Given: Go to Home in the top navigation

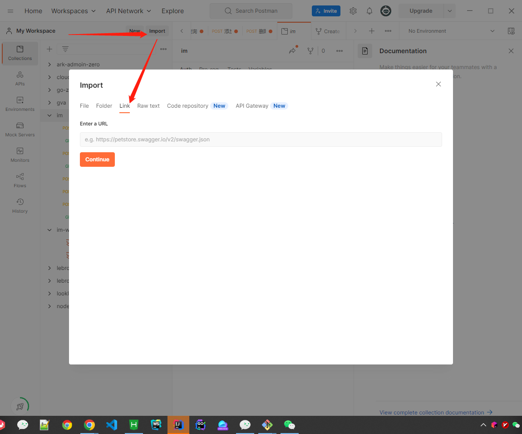Looking at the screenshot, I should (x=33, y=11).
